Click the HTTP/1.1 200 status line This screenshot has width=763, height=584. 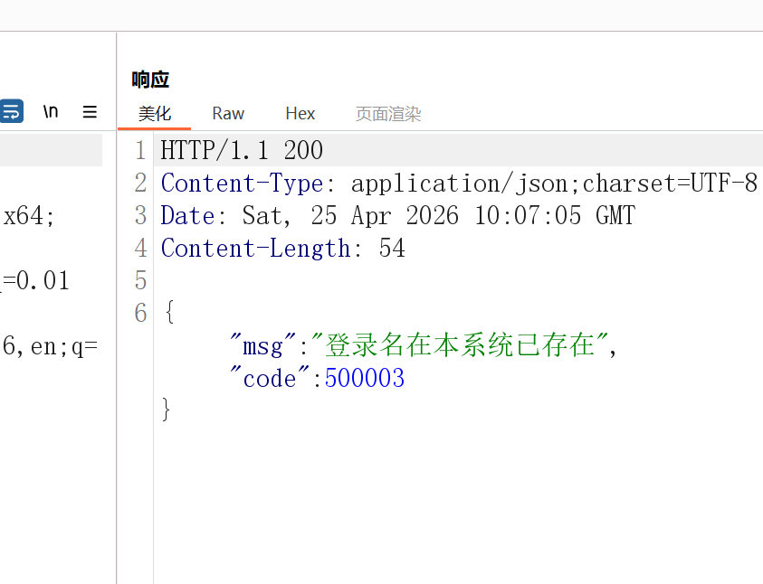242,150
